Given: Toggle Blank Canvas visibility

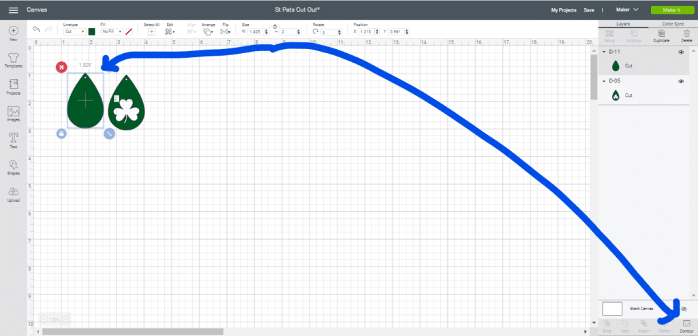Looking at the screenshot, I should click(684, 309).
